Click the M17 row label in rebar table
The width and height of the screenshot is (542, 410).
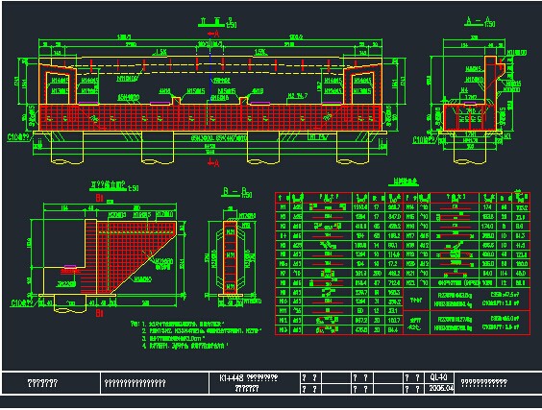coord(410,236)
